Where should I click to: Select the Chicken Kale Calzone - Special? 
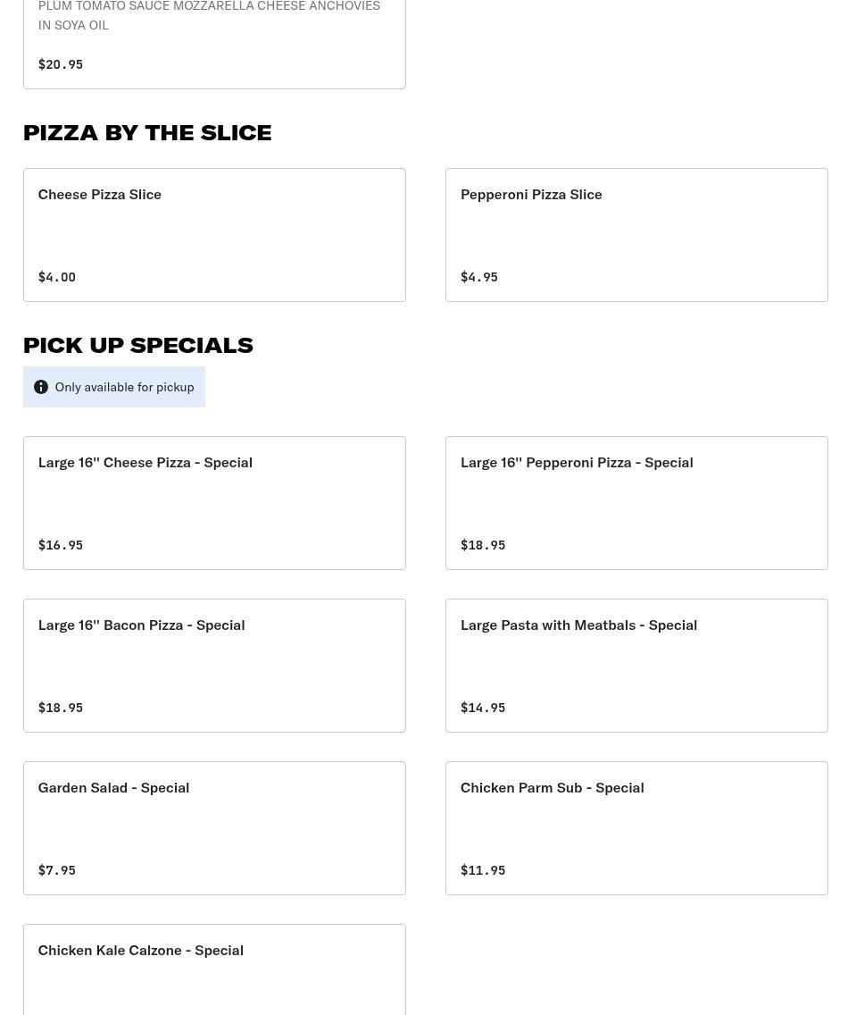[214, 969]
